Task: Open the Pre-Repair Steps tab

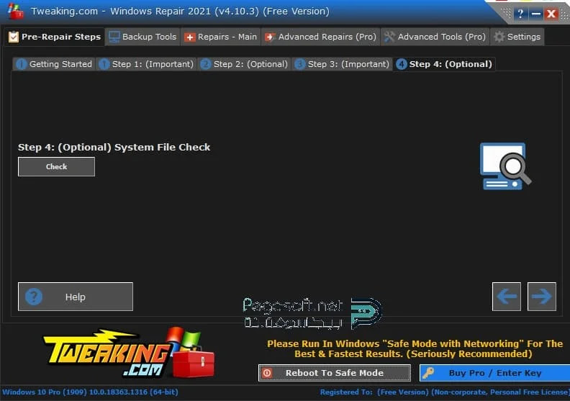Action: pyautogui.click(x=55, y=37)
